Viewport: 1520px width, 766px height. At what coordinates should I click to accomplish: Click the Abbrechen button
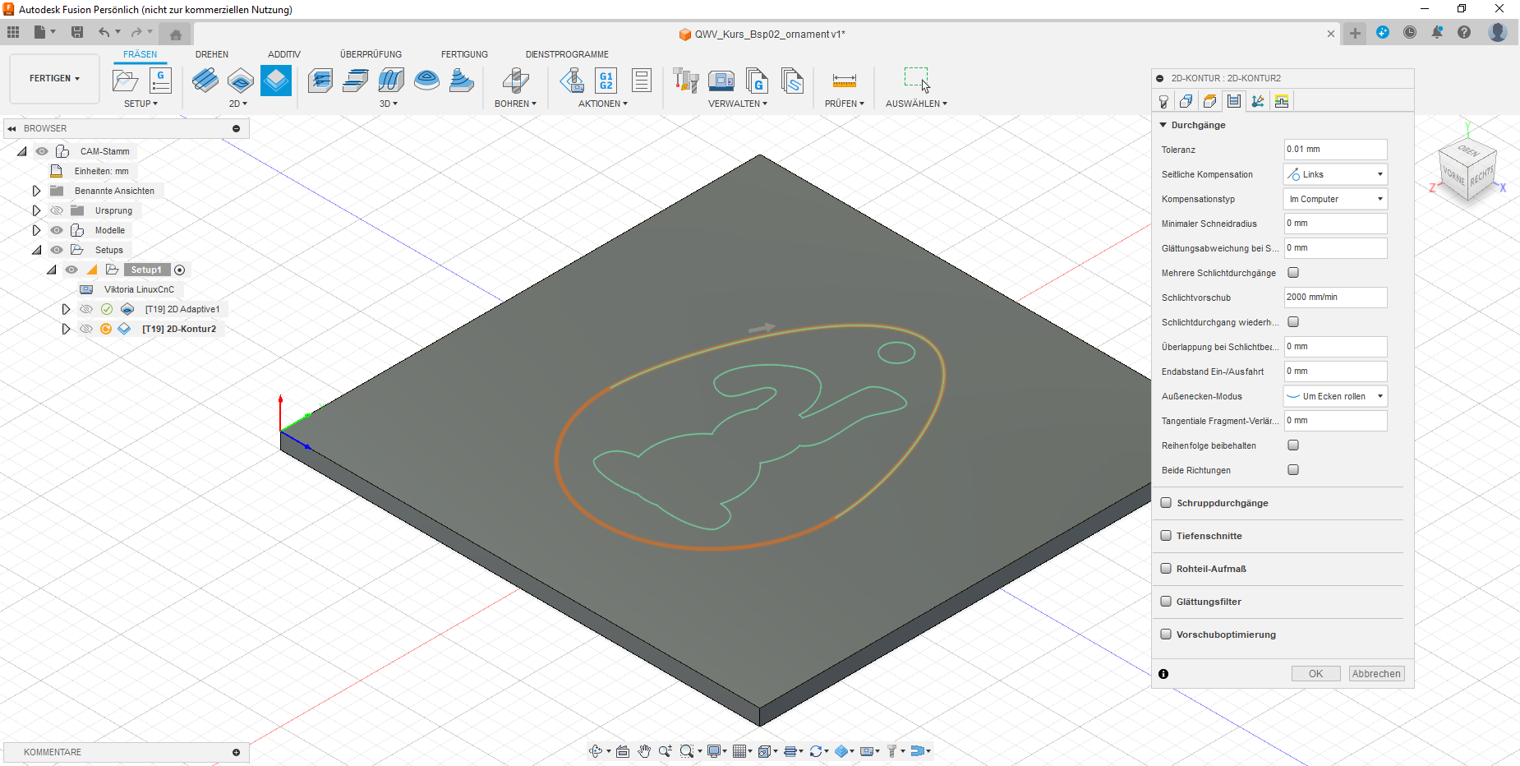click(1376, 674)
